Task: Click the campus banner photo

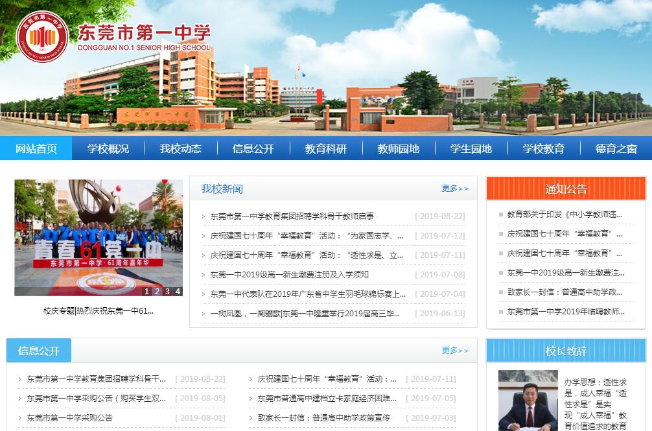Action: click(x=326, y=68)
